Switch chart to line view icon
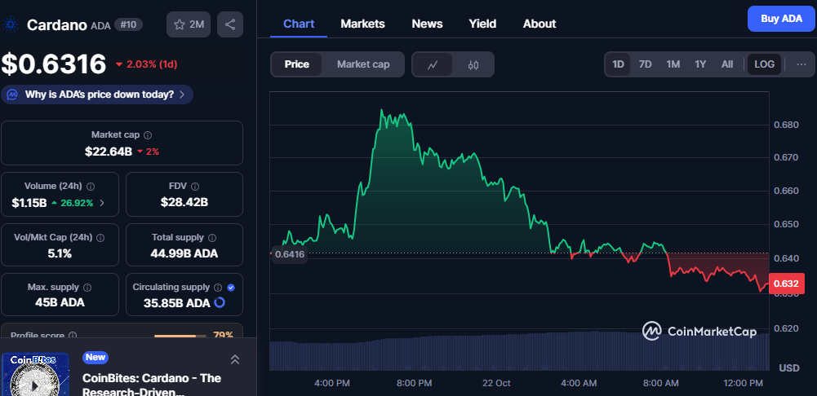 click(433, 64)
